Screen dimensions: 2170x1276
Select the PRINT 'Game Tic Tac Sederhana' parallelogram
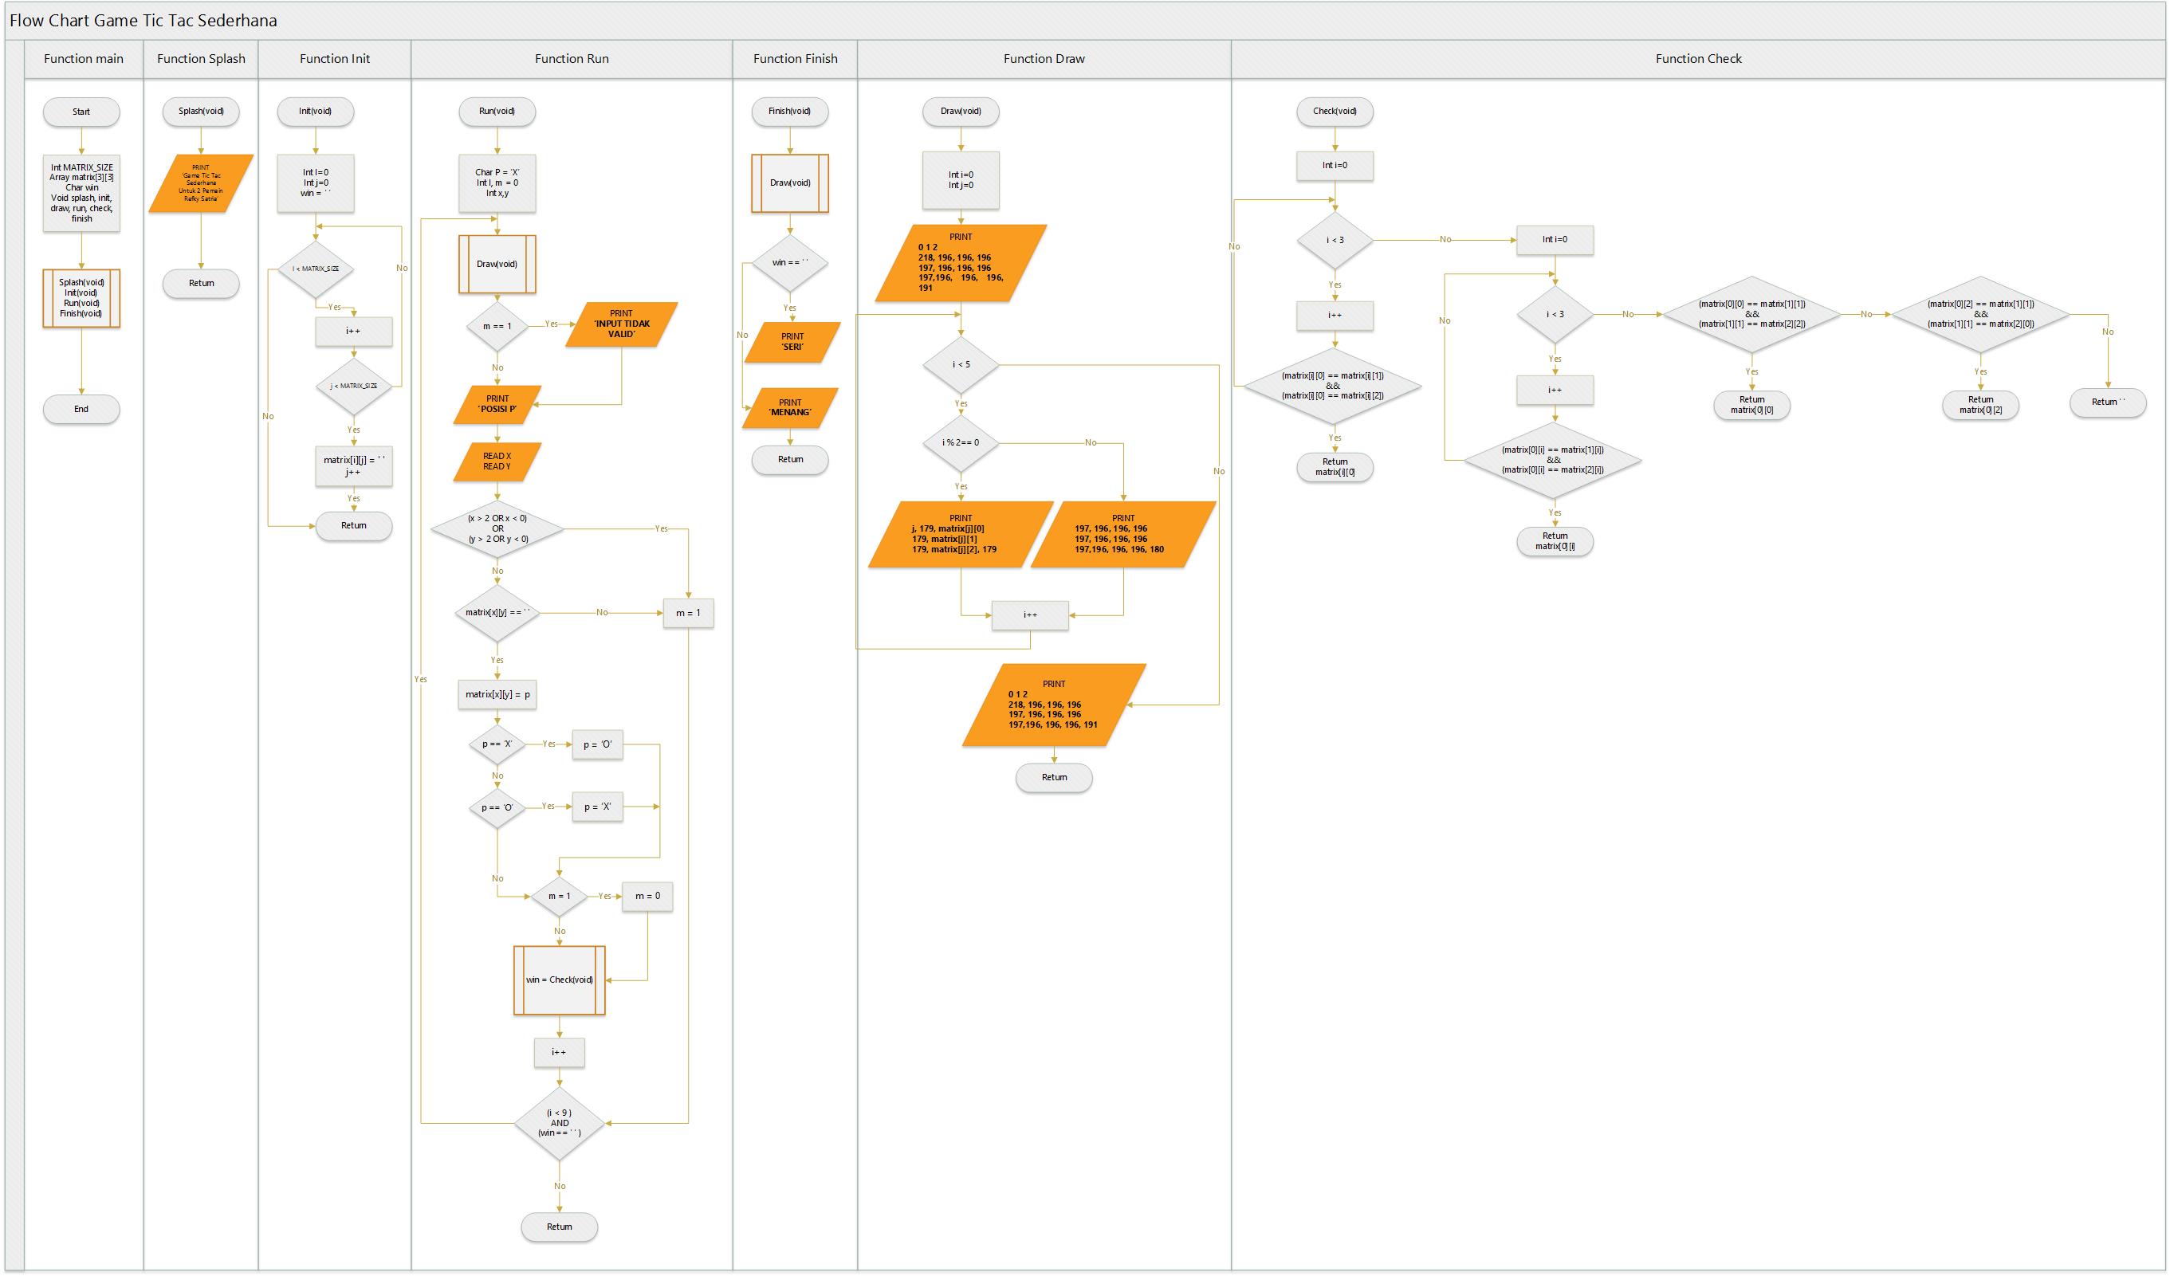click(x=201, y=183)
